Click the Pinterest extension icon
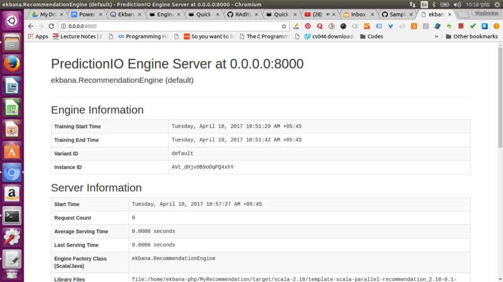 [308, 26]
